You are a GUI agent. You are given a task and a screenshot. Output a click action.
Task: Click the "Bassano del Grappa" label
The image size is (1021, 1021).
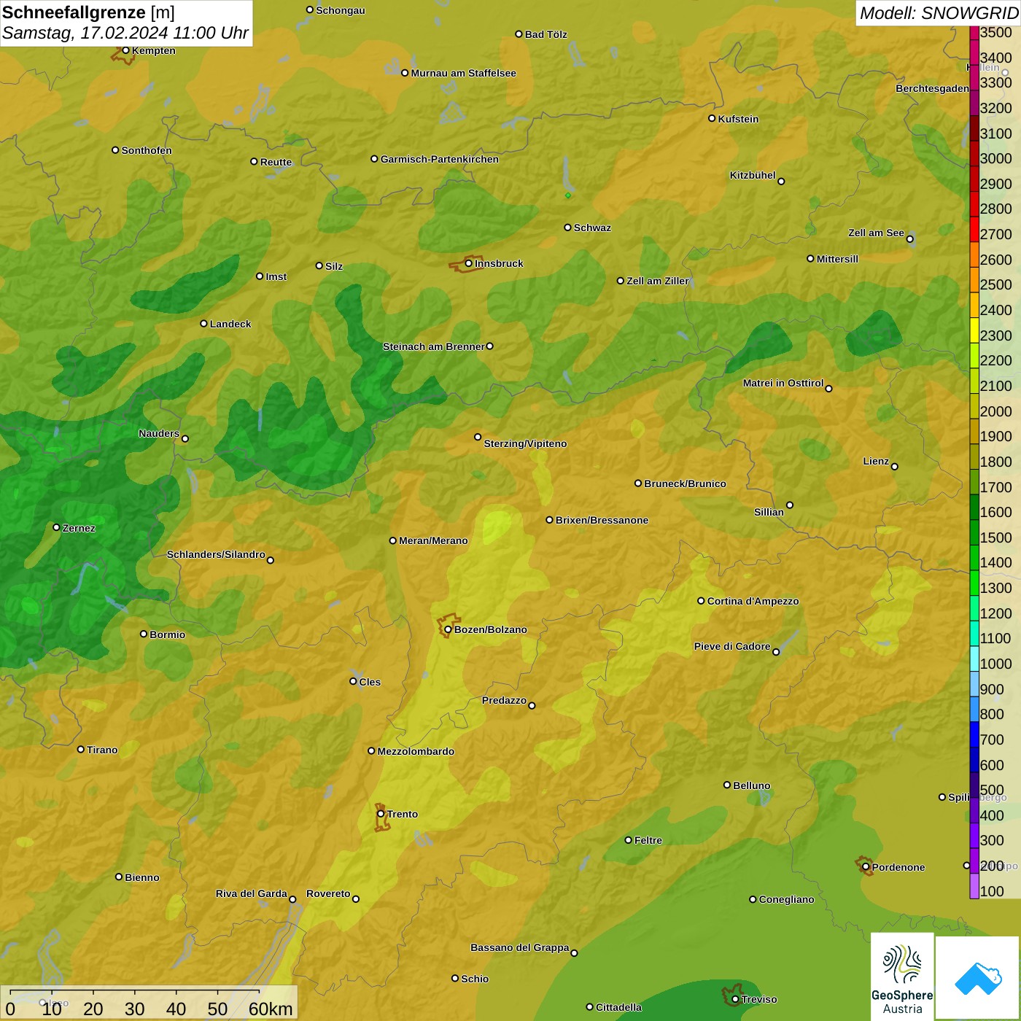point(520,947)
